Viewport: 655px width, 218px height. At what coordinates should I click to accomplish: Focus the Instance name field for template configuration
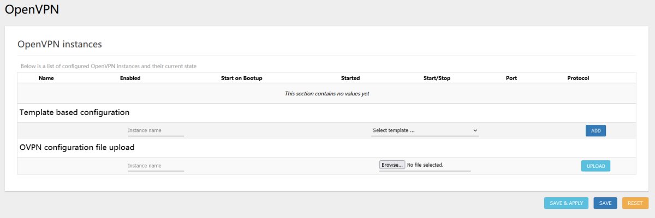coord(156,131)
